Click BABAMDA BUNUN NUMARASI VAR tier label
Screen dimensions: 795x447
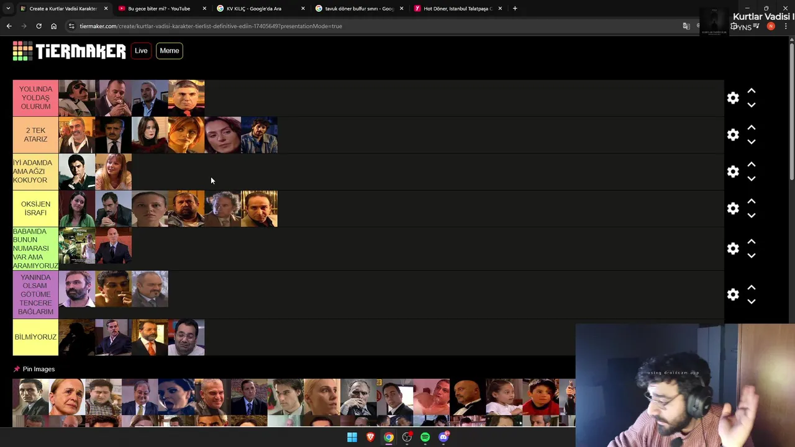tap(35, 248)
